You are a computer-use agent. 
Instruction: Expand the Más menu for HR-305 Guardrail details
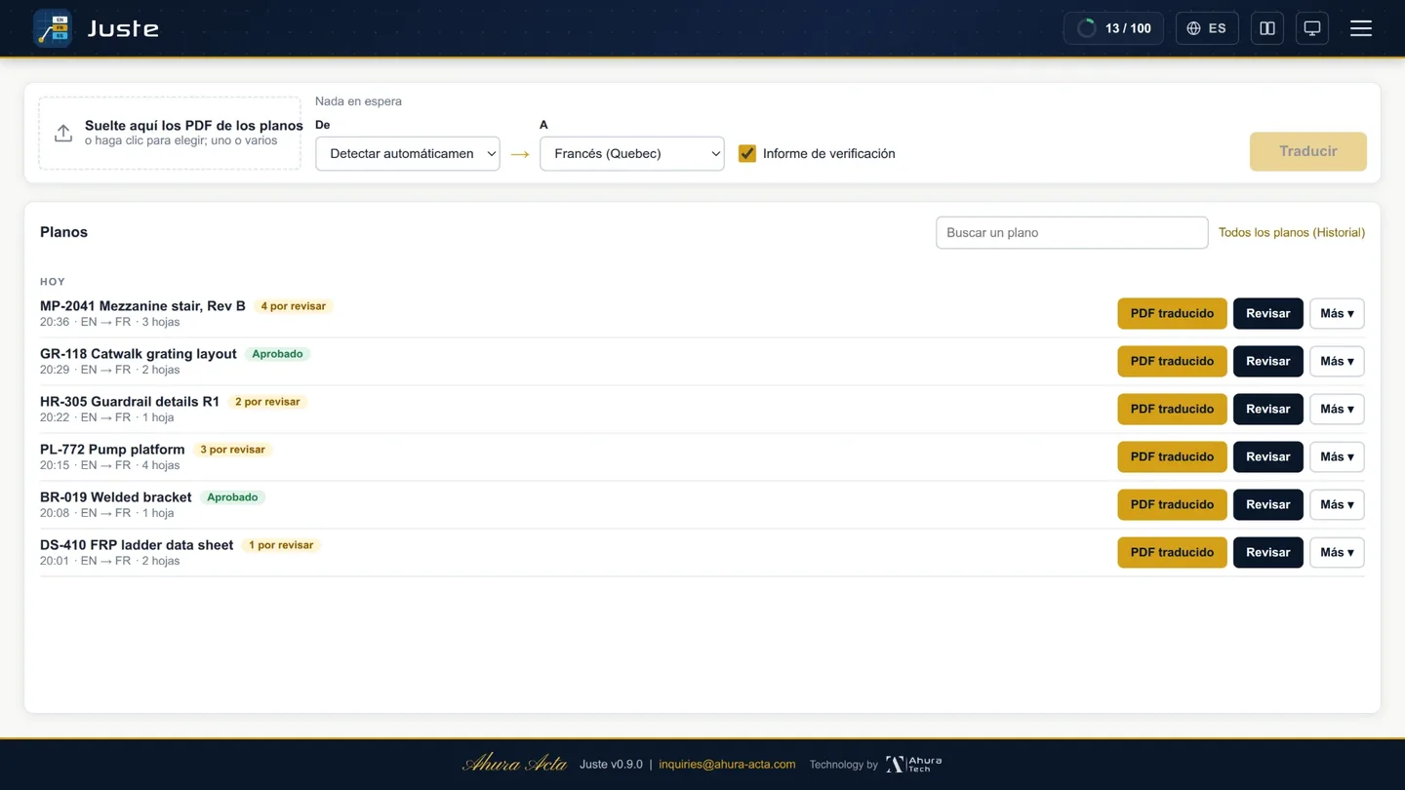(x=1337, y=409)
